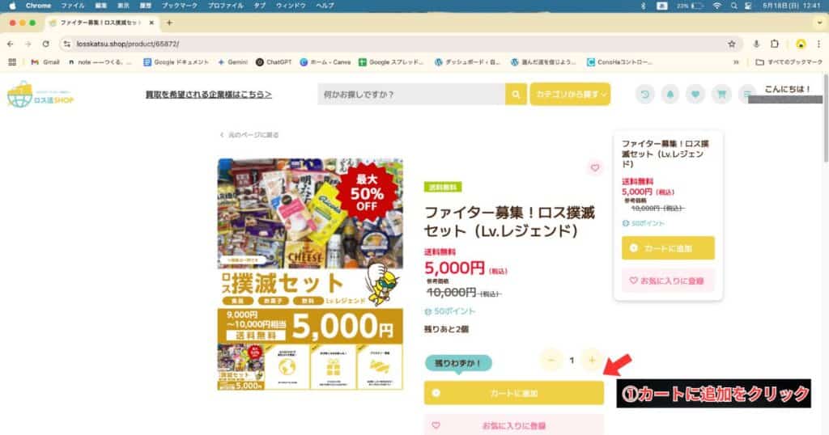Click the sidebar お気に入りに登録 button
Viewport: 829px width, 435px height.
[668, 281]
